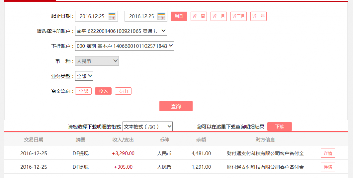Click the 下载 download button
Image resolution: width=353 pixels, height=178 pixels.
pos(279,126)
